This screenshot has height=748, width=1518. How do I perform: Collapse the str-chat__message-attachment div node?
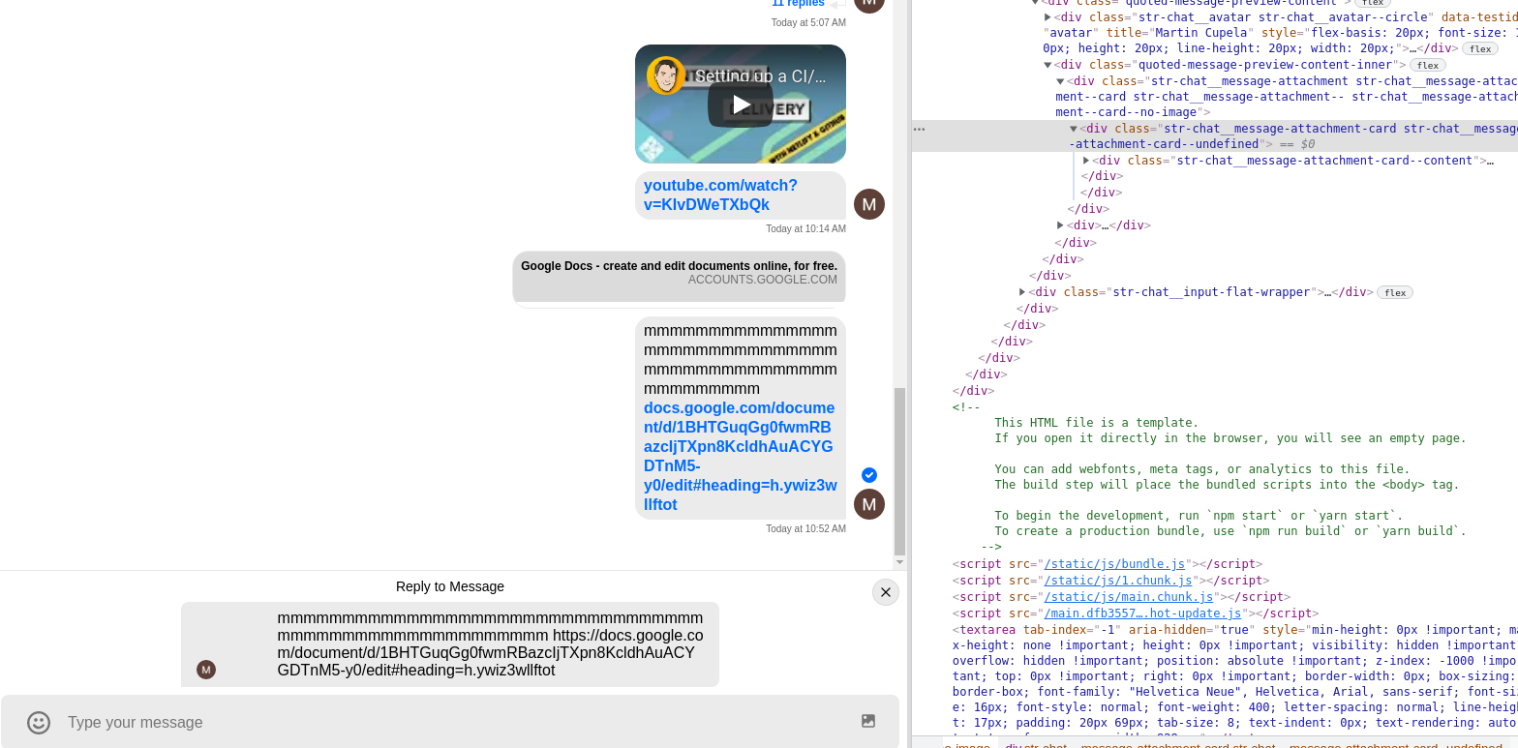(1060, 81)
